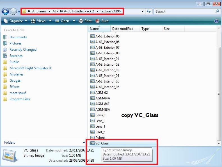Viewport: 222px width, 167px height.
Task: Click the Back navigation arrow button
Action: (5, 11)
